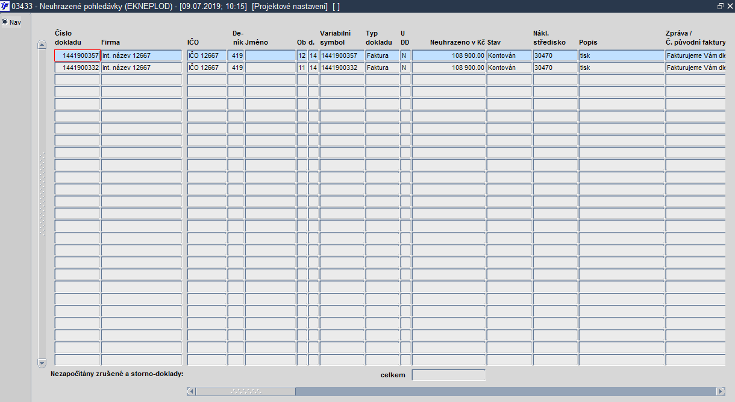Screen dimensions: 735x402
Task: Click 108 900.00 amount in second row
Action: [x=449, y=68]
